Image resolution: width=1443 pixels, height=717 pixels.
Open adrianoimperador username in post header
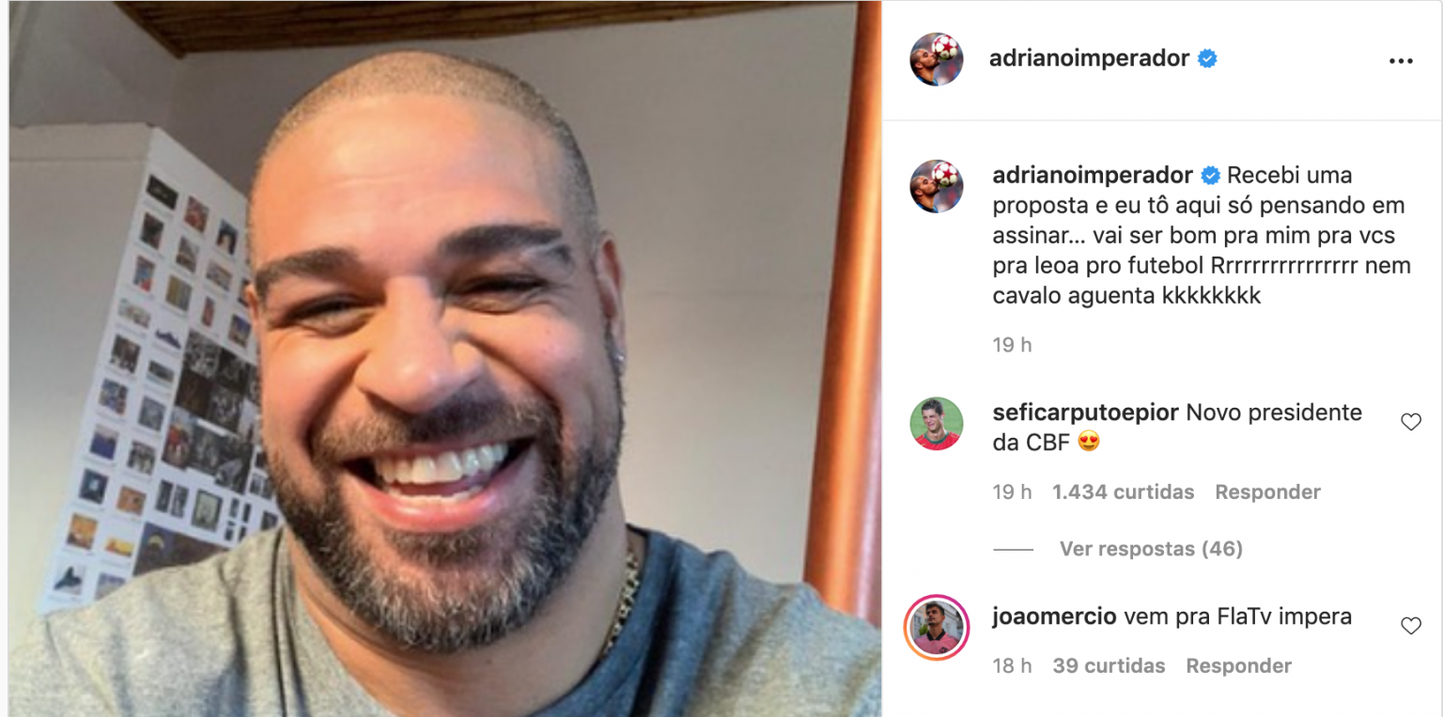1089,58
